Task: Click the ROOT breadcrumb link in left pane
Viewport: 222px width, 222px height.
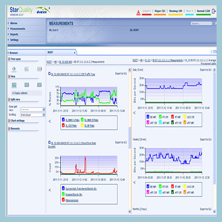Action: [49, 62]
